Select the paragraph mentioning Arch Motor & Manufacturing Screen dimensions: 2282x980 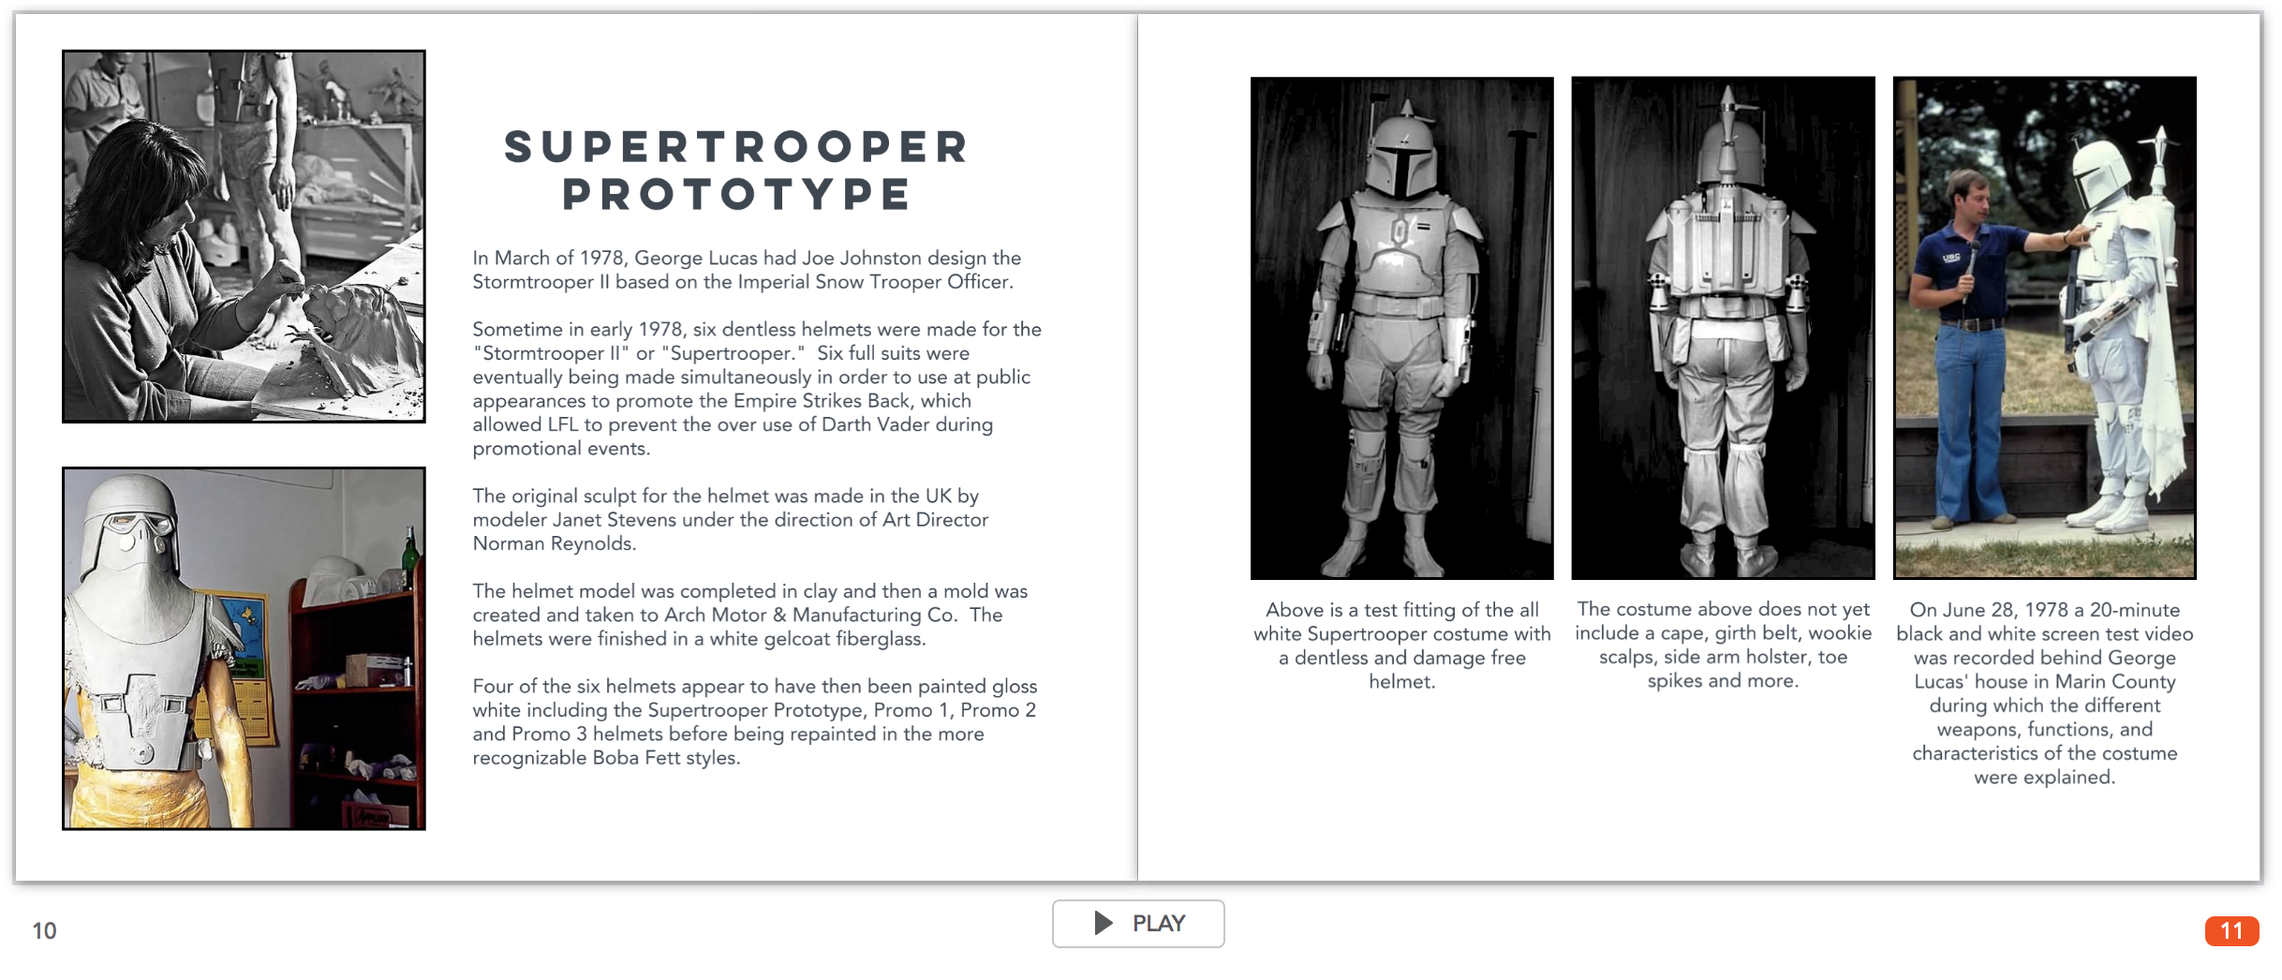click(x=749, y=615)
